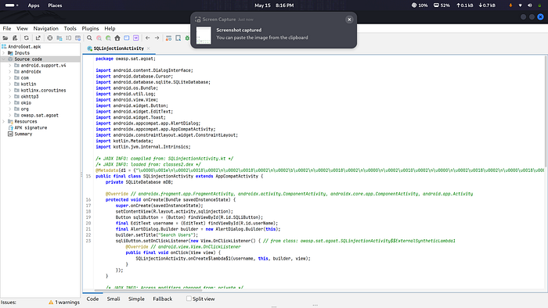Select the okhttp3 folder label
Image resolution: width=548 pixels, height=308 pixels.
pos(30,97)
